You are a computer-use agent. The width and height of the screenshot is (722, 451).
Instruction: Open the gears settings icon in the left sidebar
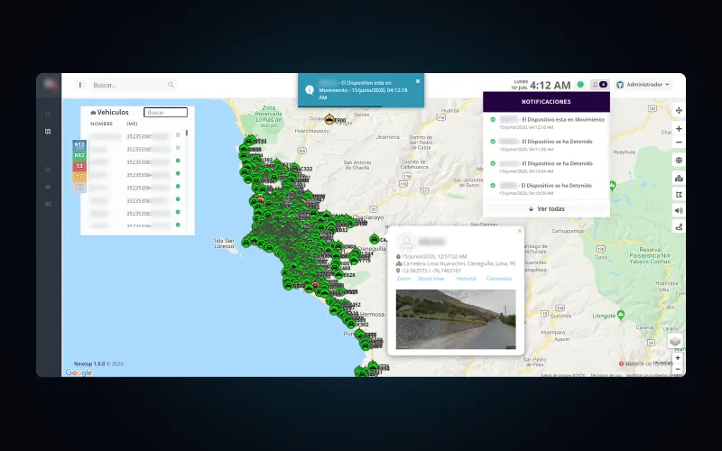[x=48, y=204]
